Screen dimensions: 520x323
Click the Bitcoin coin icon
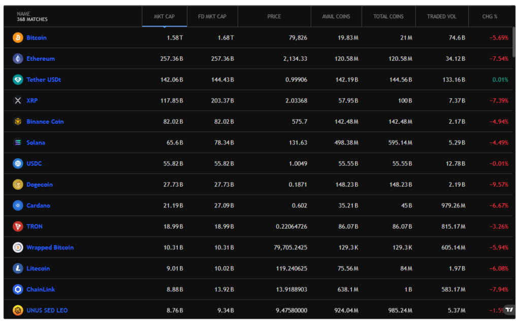[x=18, y=38]
